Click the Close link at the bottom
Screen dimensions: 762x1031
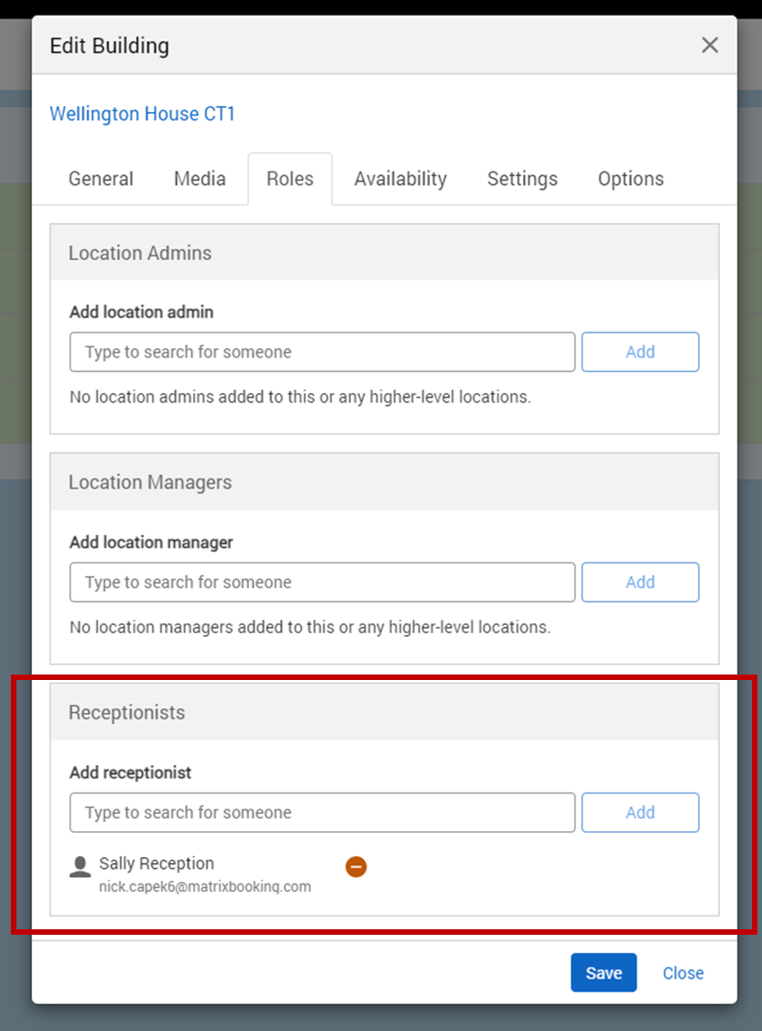683,973
